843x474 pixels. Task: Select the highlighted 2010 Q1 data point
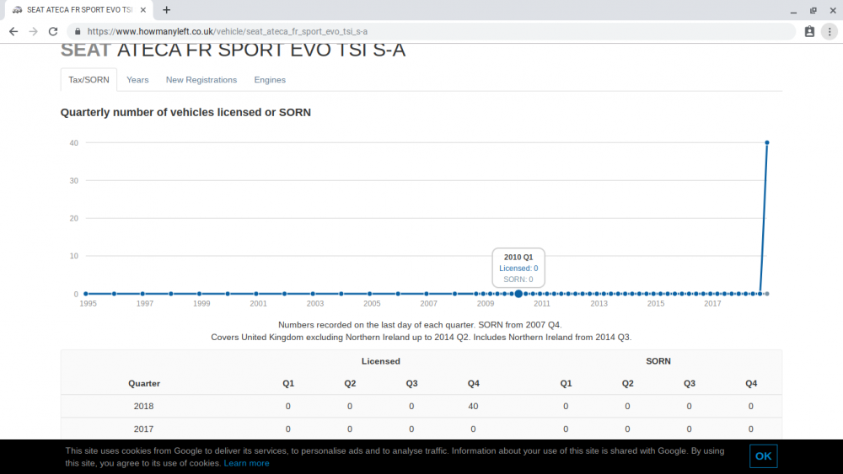(518, 294)
